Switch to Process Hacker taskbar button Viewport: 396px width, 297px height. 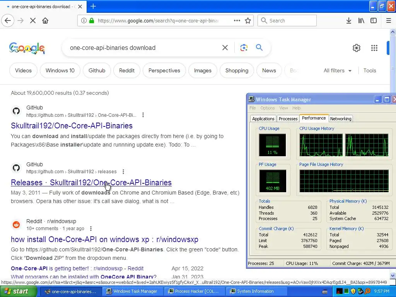pos(195,292)
